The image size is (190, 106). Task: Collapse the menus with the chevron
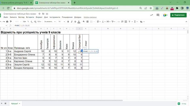[186, 21]
